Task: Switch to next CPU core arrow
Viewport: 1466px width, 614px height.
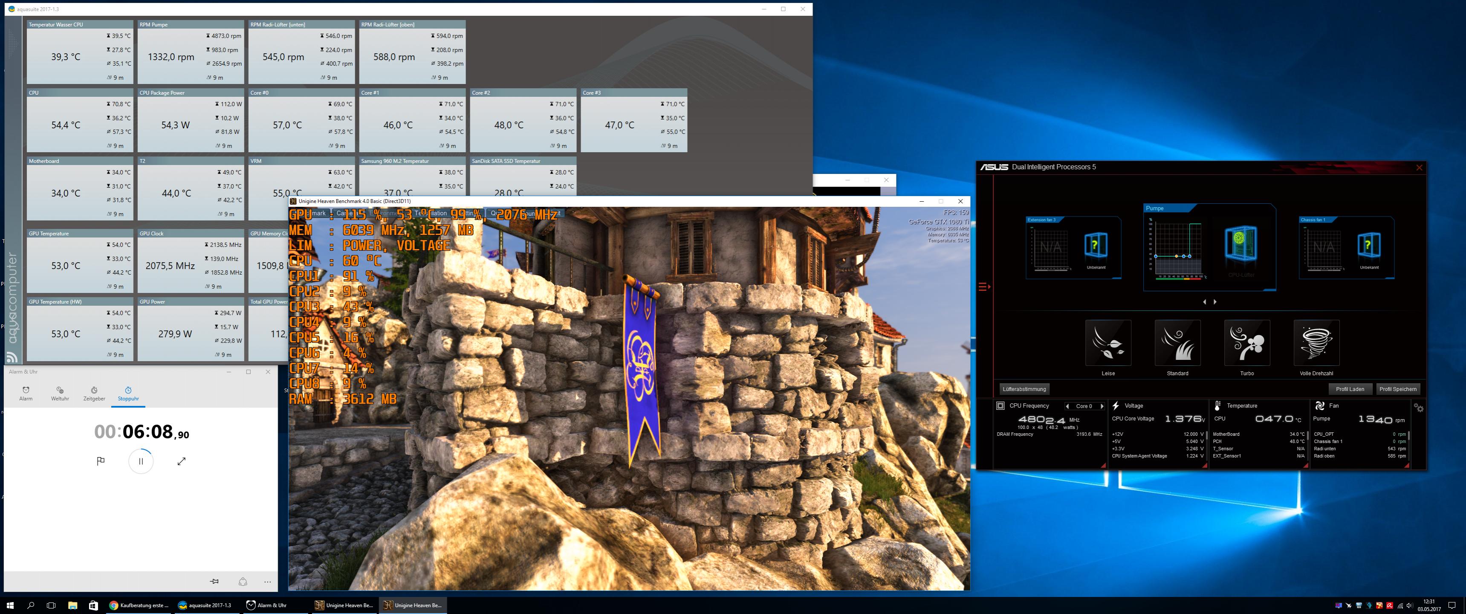Action: click(x=1102, y=406)
